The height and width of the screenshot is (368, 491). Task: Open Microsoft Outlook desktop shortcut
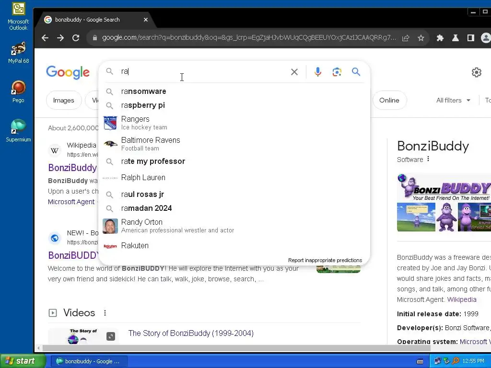18,16
